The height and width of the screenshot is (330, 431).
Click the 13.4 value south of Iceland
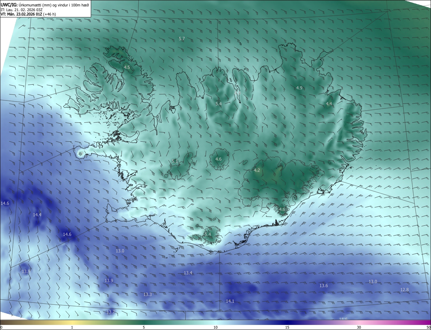[x=188, y=273]
